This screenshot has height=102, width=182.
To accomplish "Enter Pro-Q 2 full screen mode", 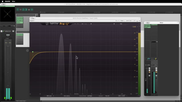I will pyautogui.click(x=139, y=24).
